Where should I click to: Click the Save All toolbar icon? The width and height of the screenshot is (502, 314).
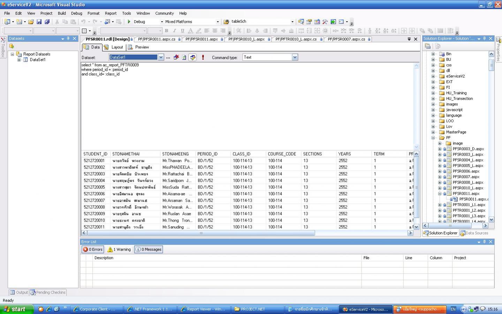47,22
